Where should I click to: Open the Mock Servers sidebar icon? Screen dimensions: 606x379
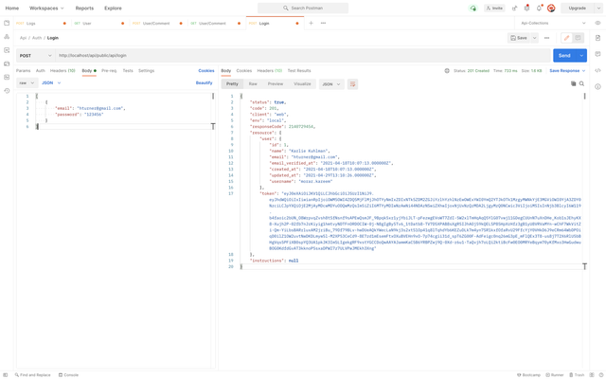pos(7,63)
